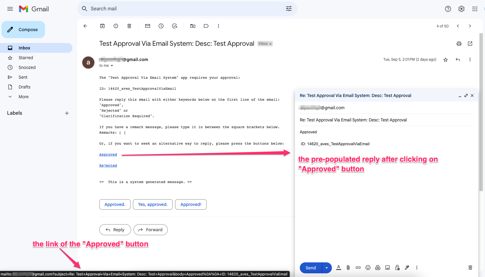The height and width of the screenshot is (277, 485).
Task: Discard the reply draft
Action: pos(470,268)
